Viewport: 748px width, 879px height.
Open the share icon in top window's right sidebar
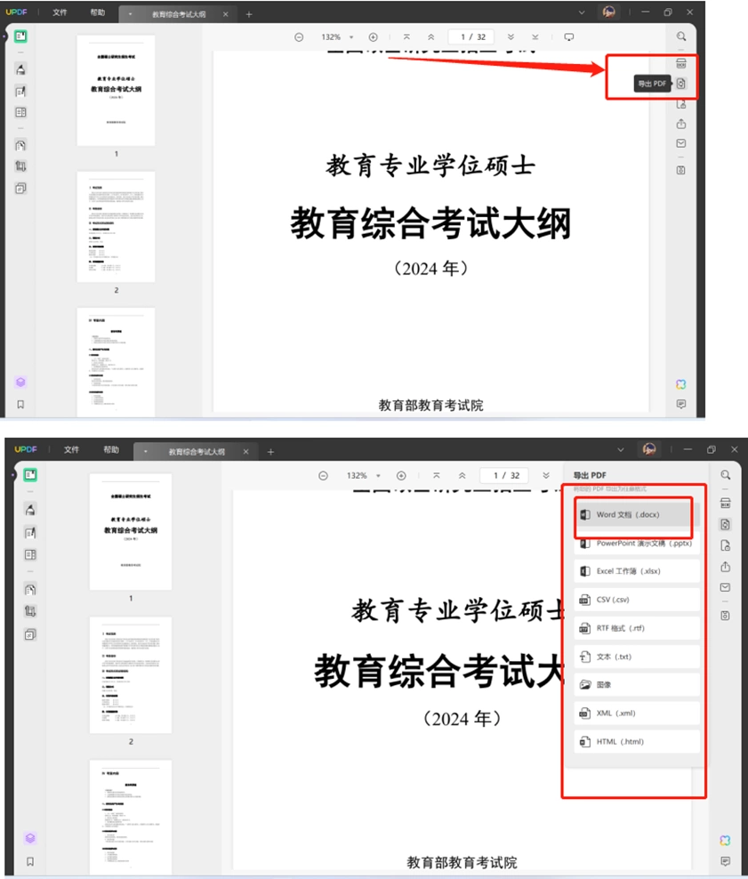[x=680, y=124]
